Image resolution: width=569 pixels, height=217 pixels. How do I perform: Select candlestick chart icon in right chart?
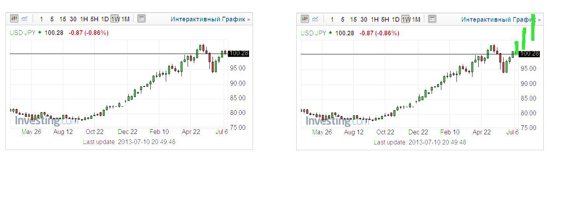pyautogui.click(x=305, y=19)
